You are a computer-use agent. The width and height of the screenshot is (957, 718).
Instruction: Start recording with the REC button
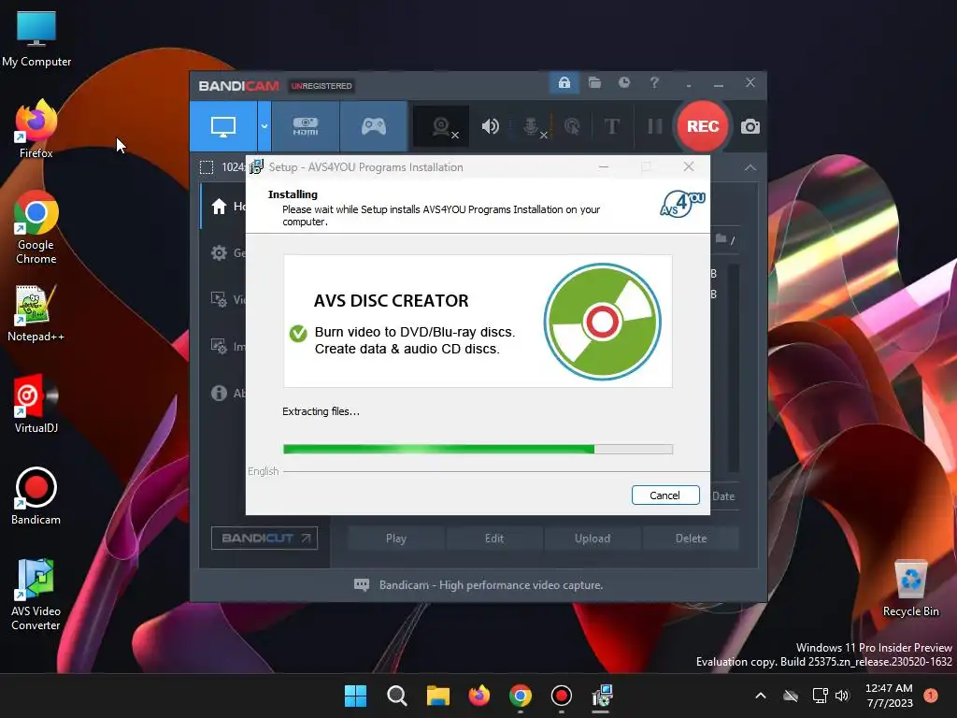tap(703, 126)
